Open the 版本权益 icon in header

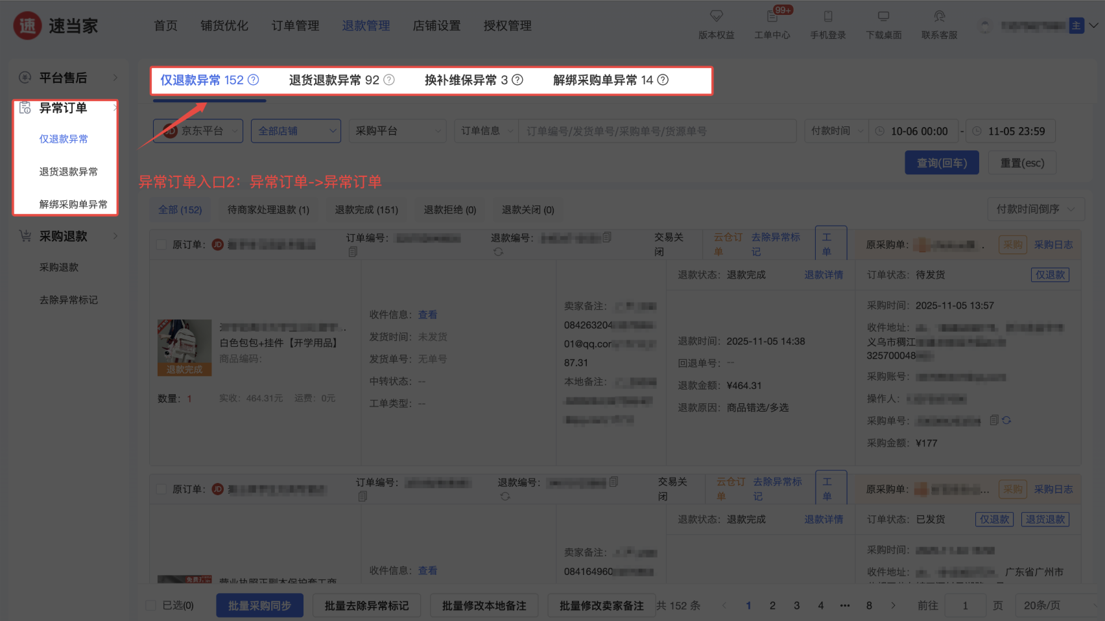716,17
